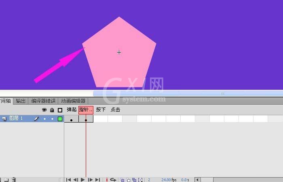Toggle visibility of all layers eye icon

(x=44, y=110)
